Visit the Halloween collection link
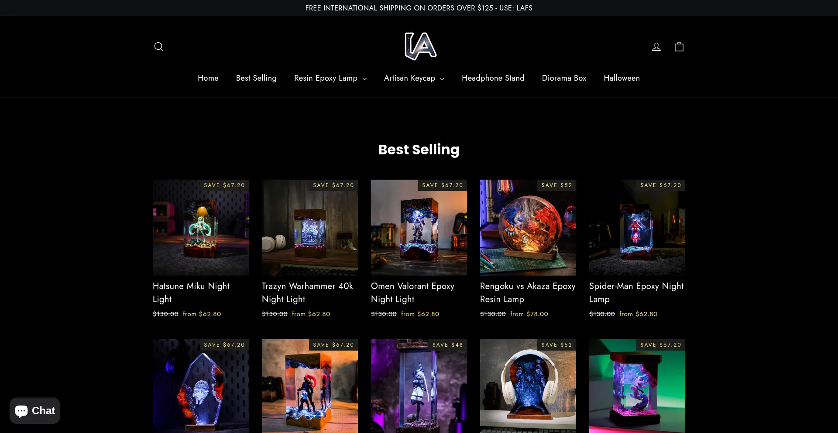Screen dimensions: 838x433 click(622, 78)
